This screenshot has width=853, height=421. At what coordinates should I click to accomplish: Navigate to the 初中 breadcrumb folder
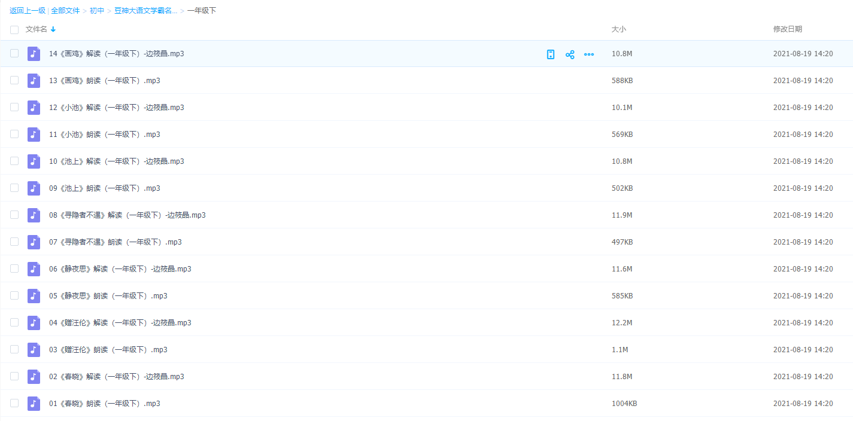click(x=97, y=11)
